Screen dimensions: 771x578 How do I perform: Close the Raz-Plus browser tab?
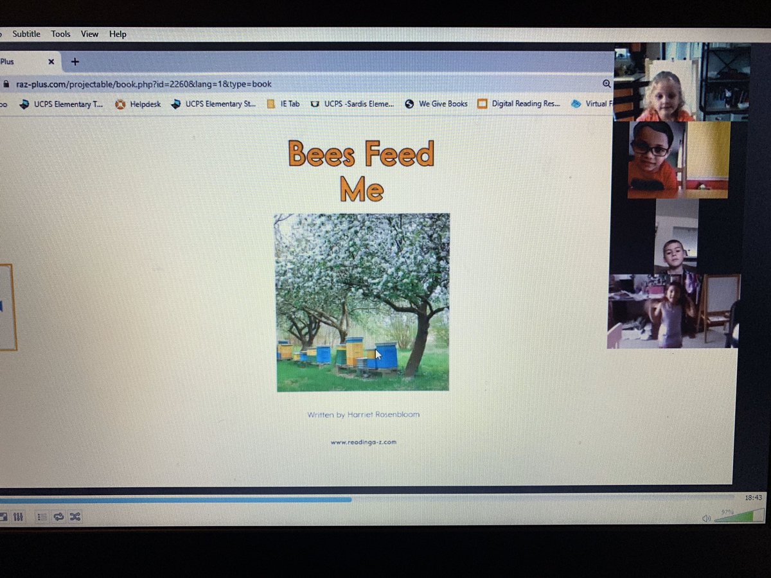tap(53, 62)
